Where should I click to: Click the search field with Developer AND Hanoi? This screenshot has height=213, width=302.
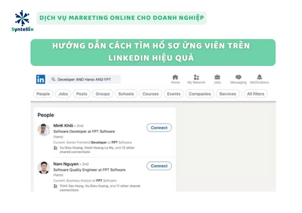tap(84, 79)
